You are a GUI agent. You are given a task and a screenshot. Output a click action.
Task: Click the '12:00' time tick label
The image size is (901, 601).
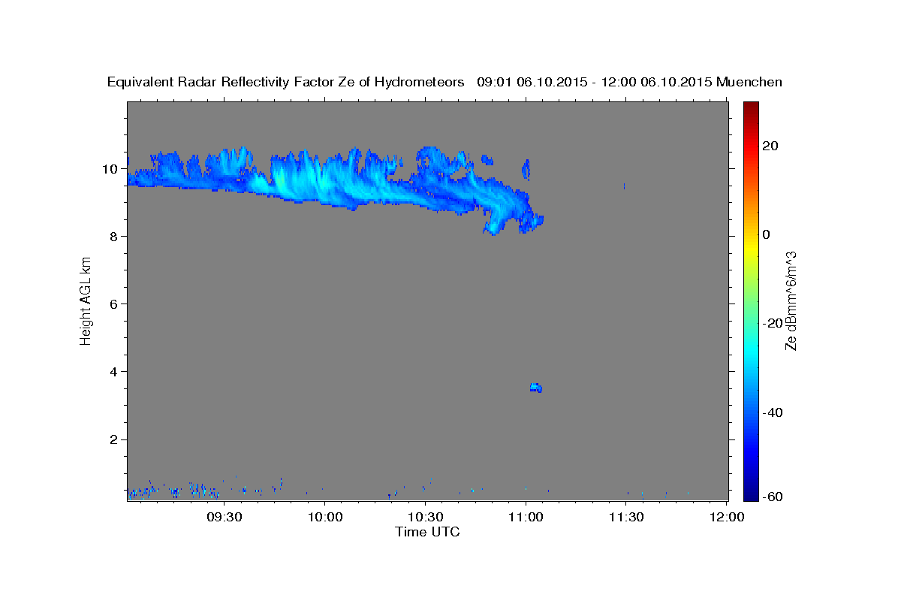pos(727,517)
